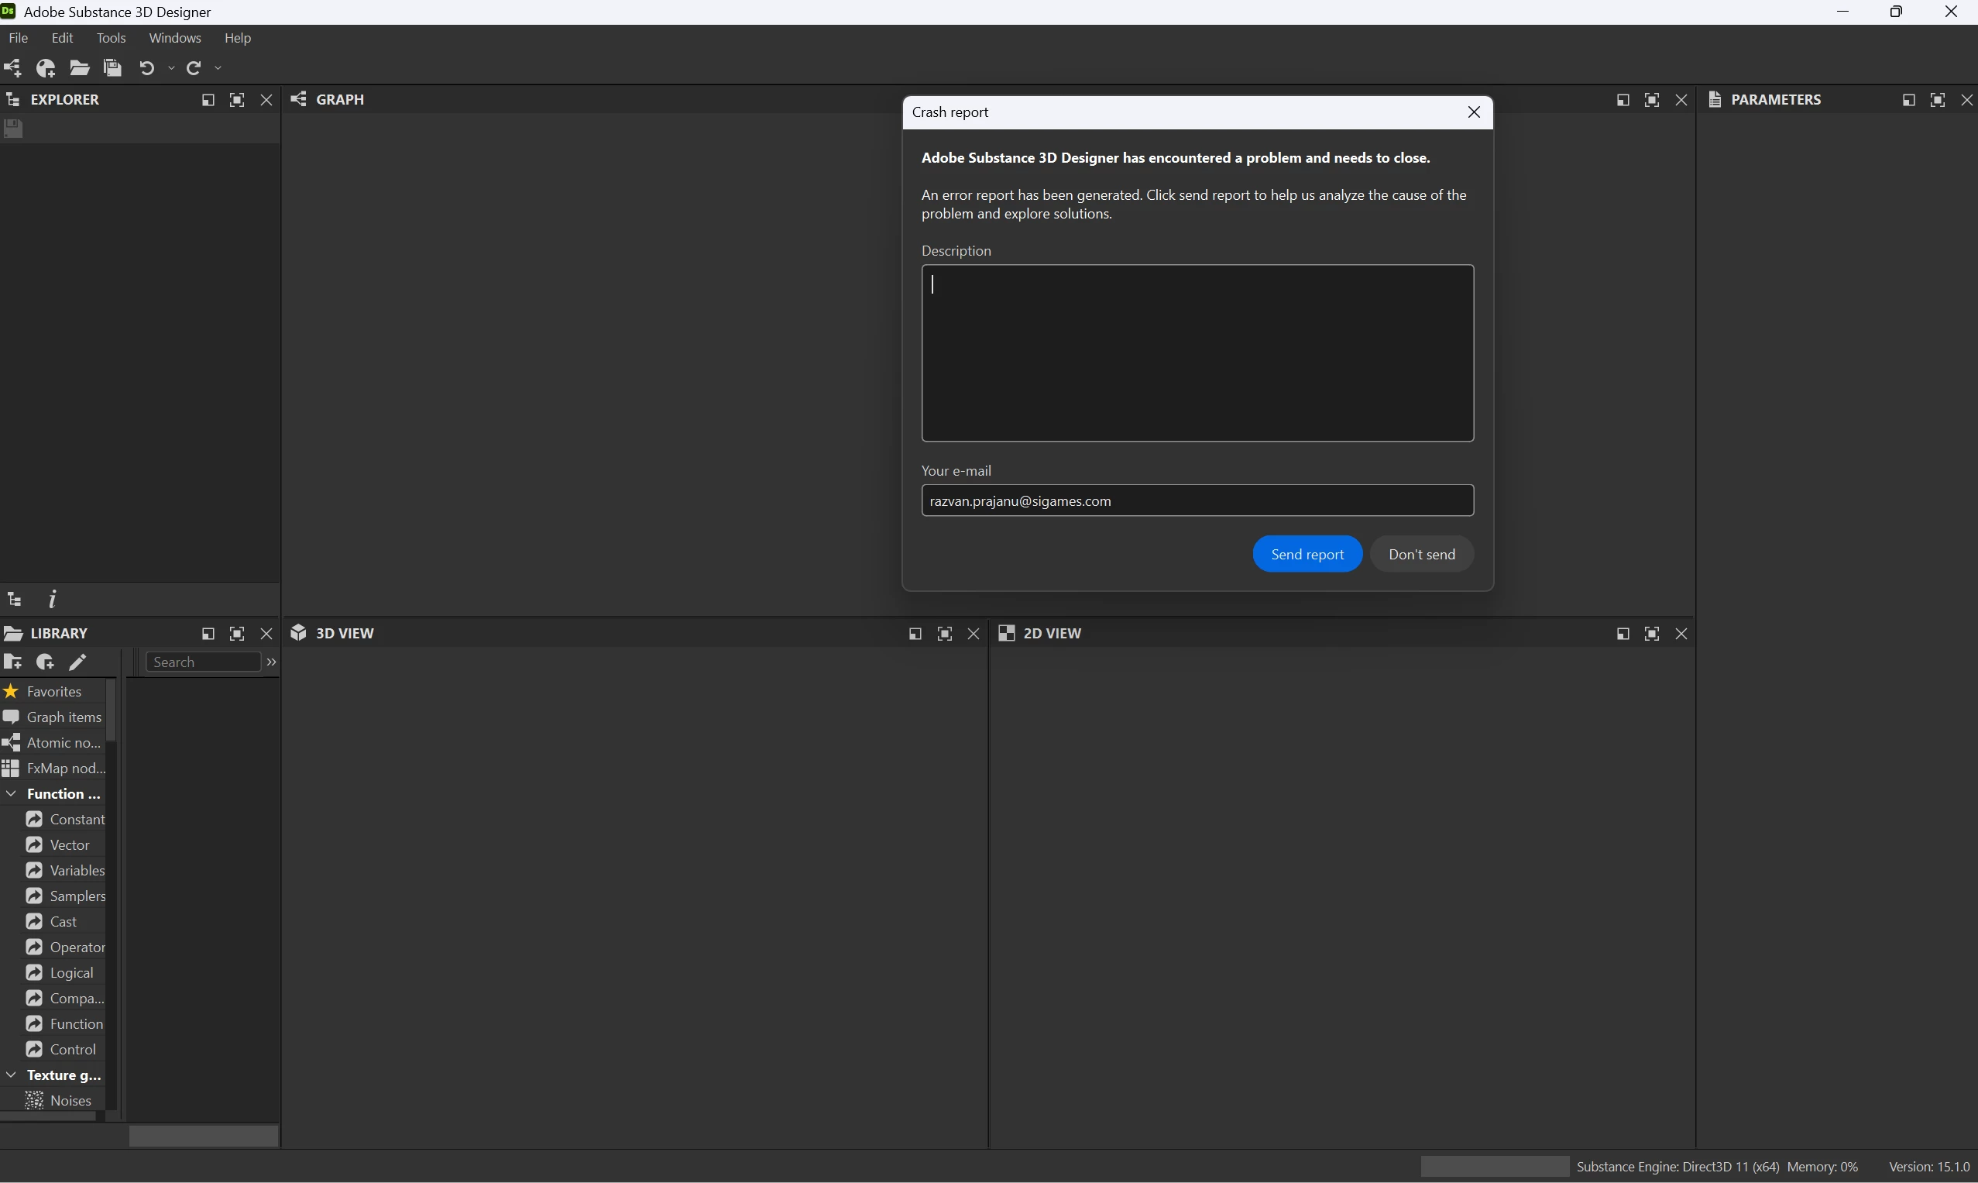Maximize the 3D View panel
The image size is (1978, 1183).
pos(944,634)
